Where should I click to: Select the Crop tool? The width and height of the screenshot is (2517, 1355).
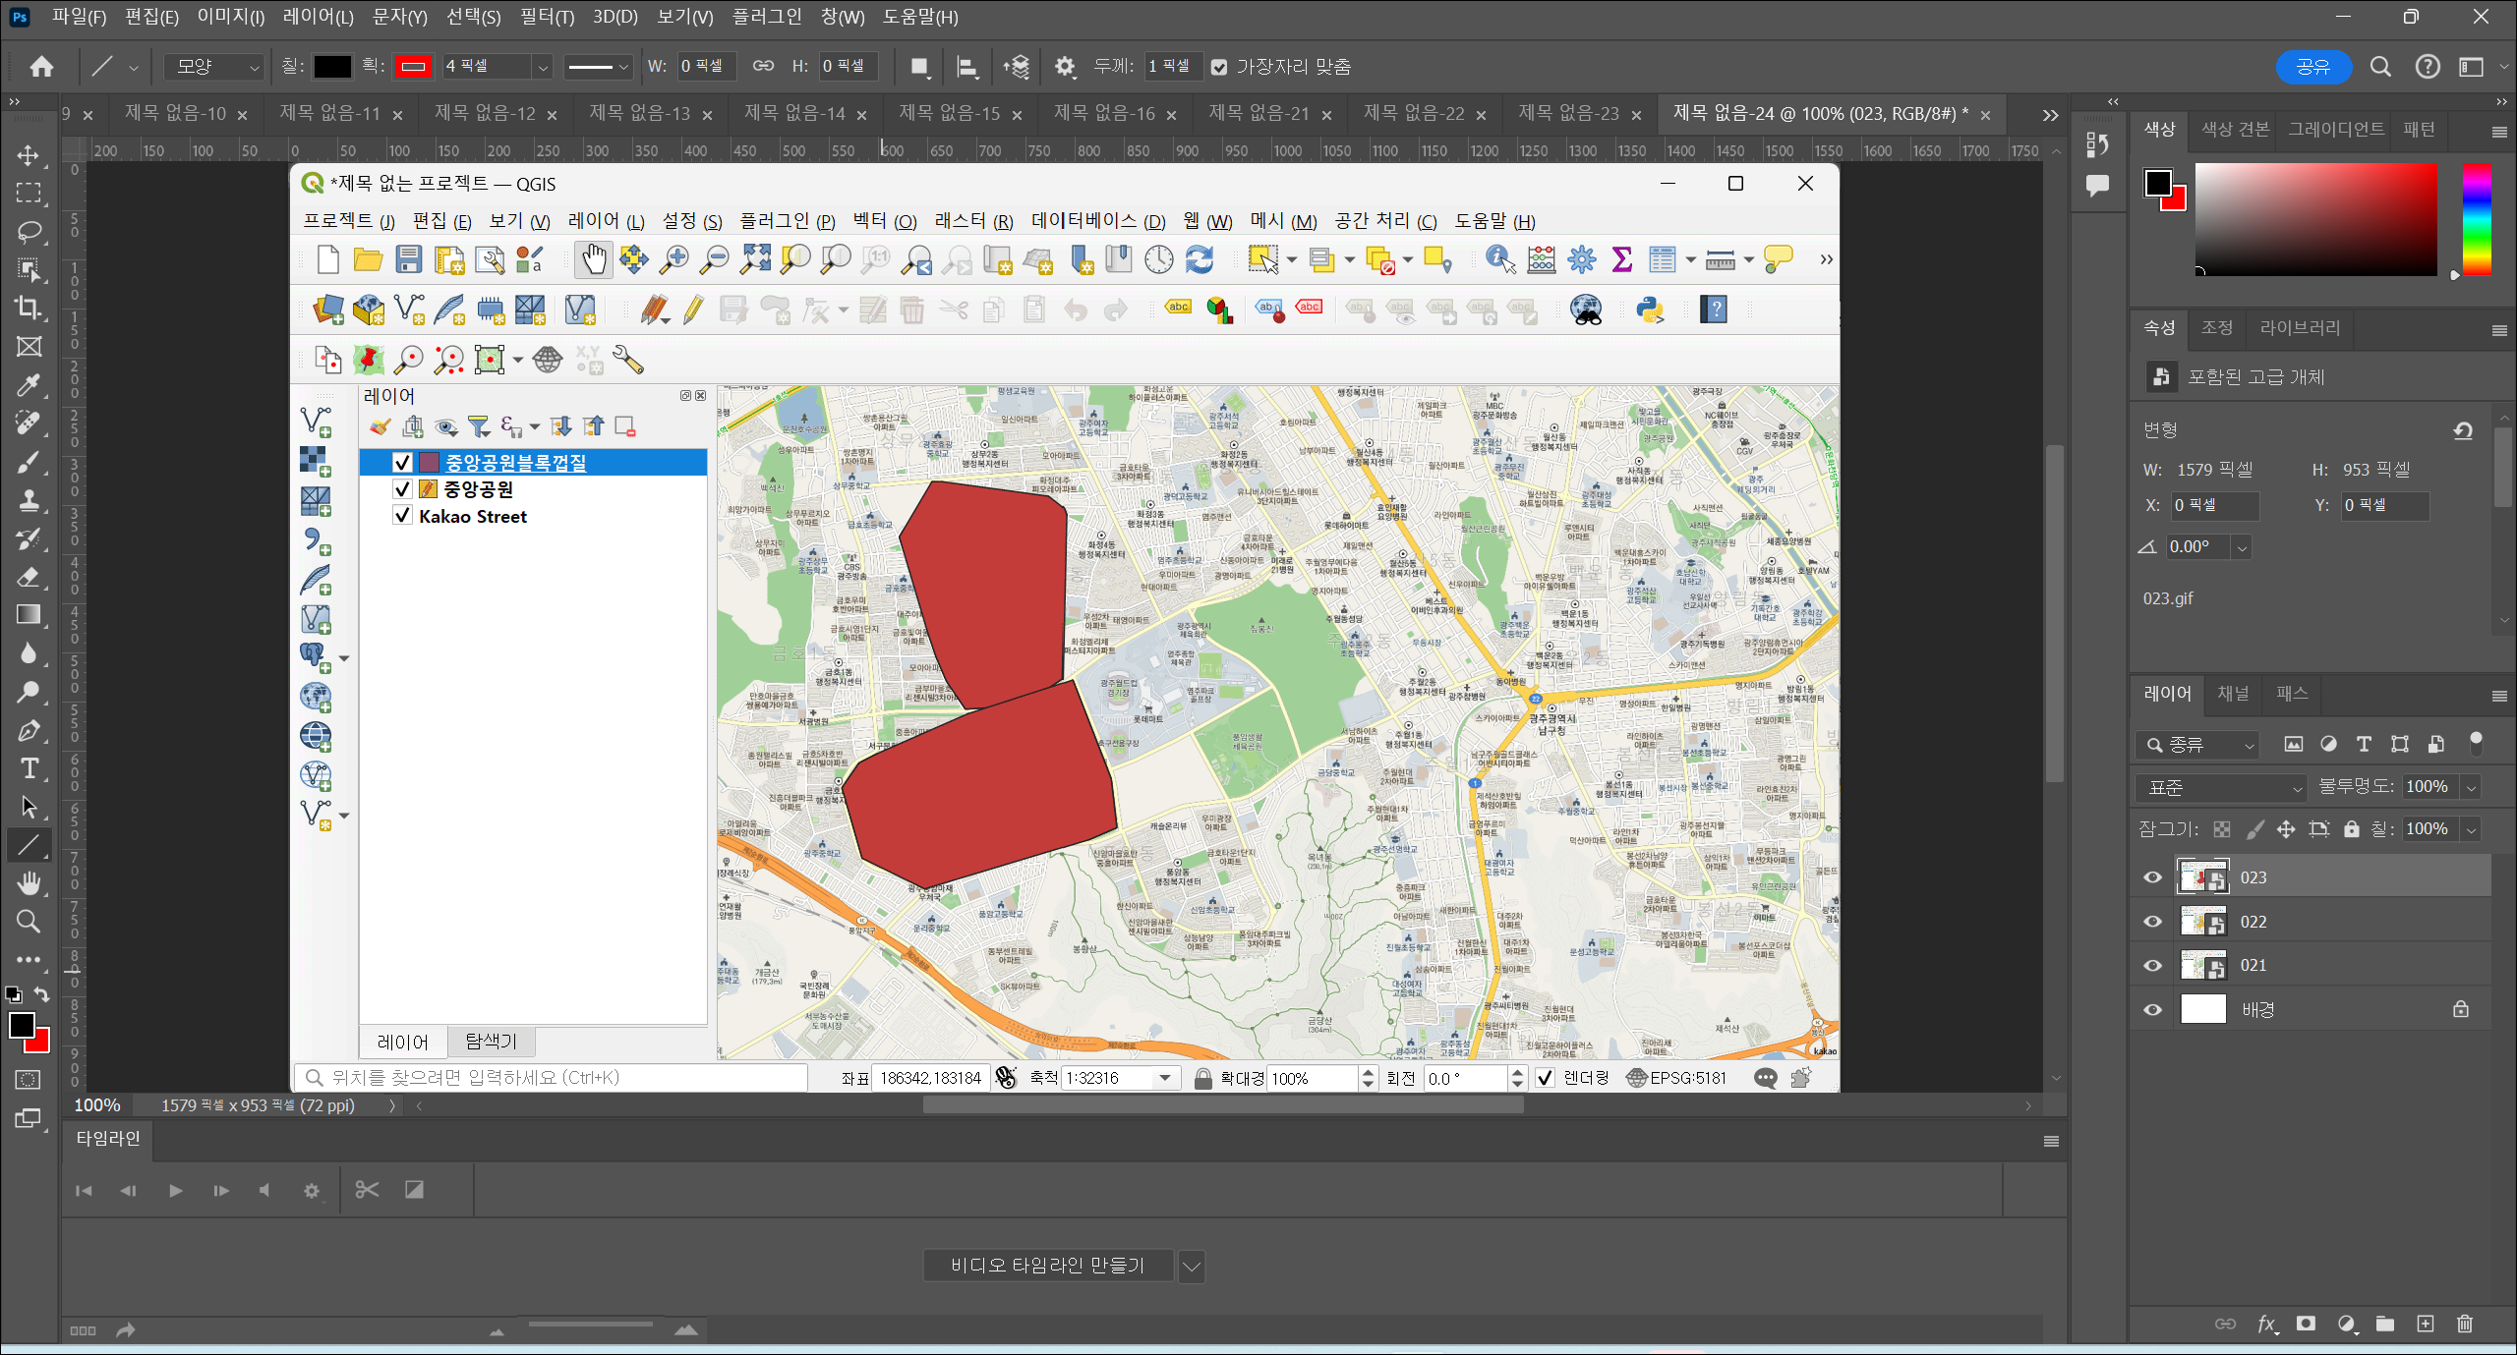[29, 307]
